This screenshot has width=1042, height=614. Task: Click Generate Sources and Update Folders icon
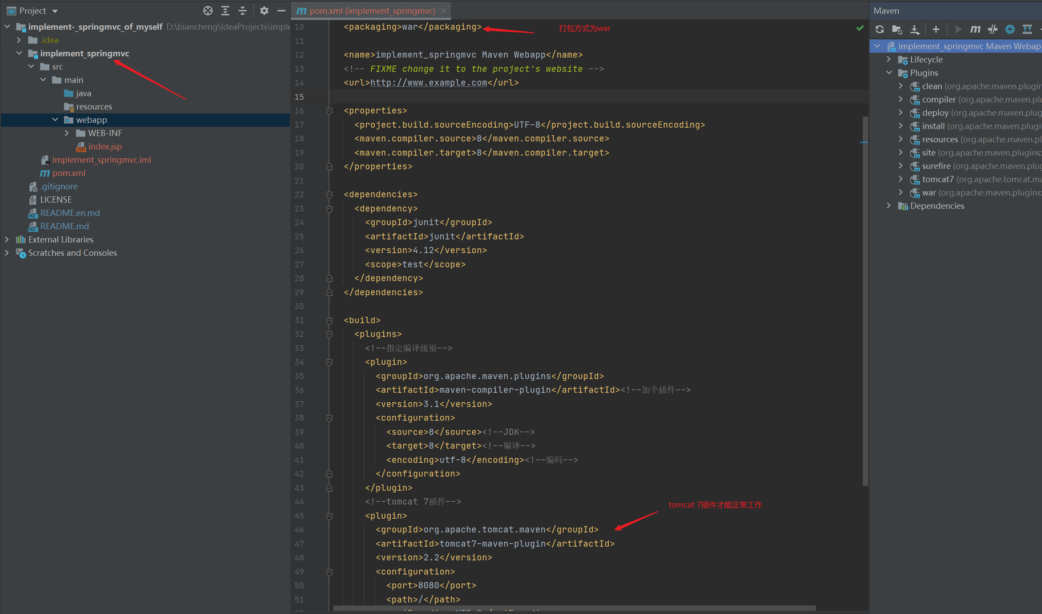tap(897, 29)
